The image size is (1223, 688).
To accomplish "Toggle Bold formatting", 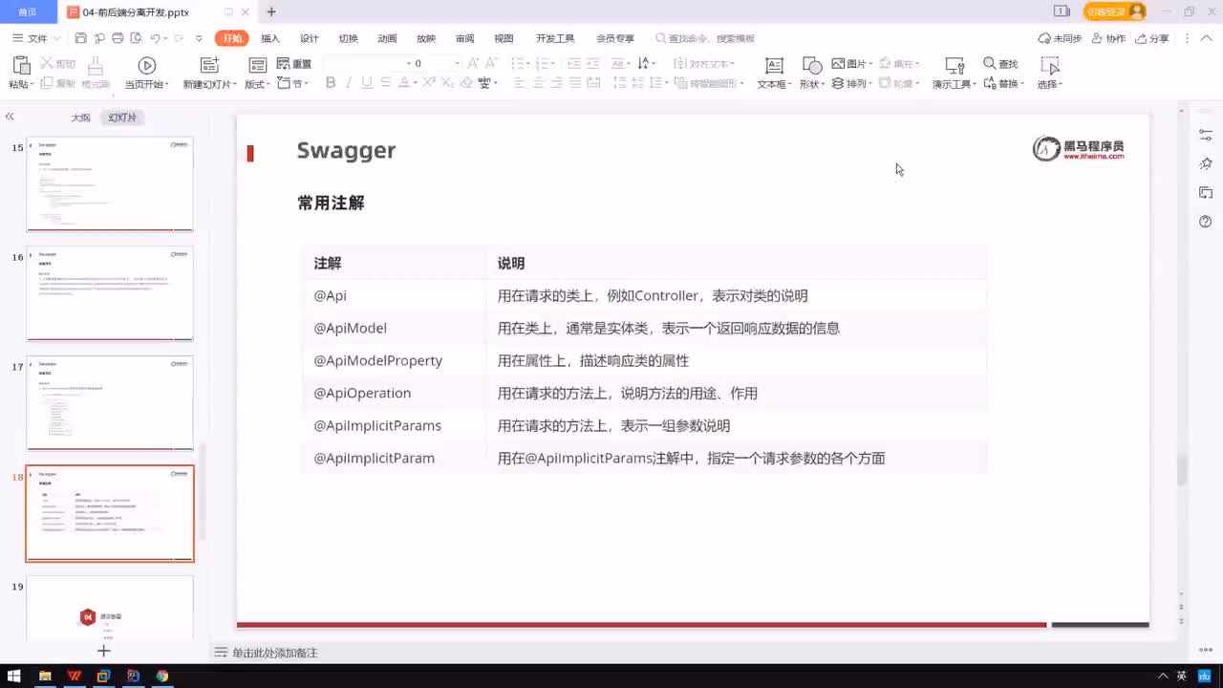I will 331,83.
